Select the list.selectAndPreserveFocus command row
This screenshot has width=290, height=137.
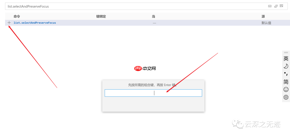tap(147, 23)
